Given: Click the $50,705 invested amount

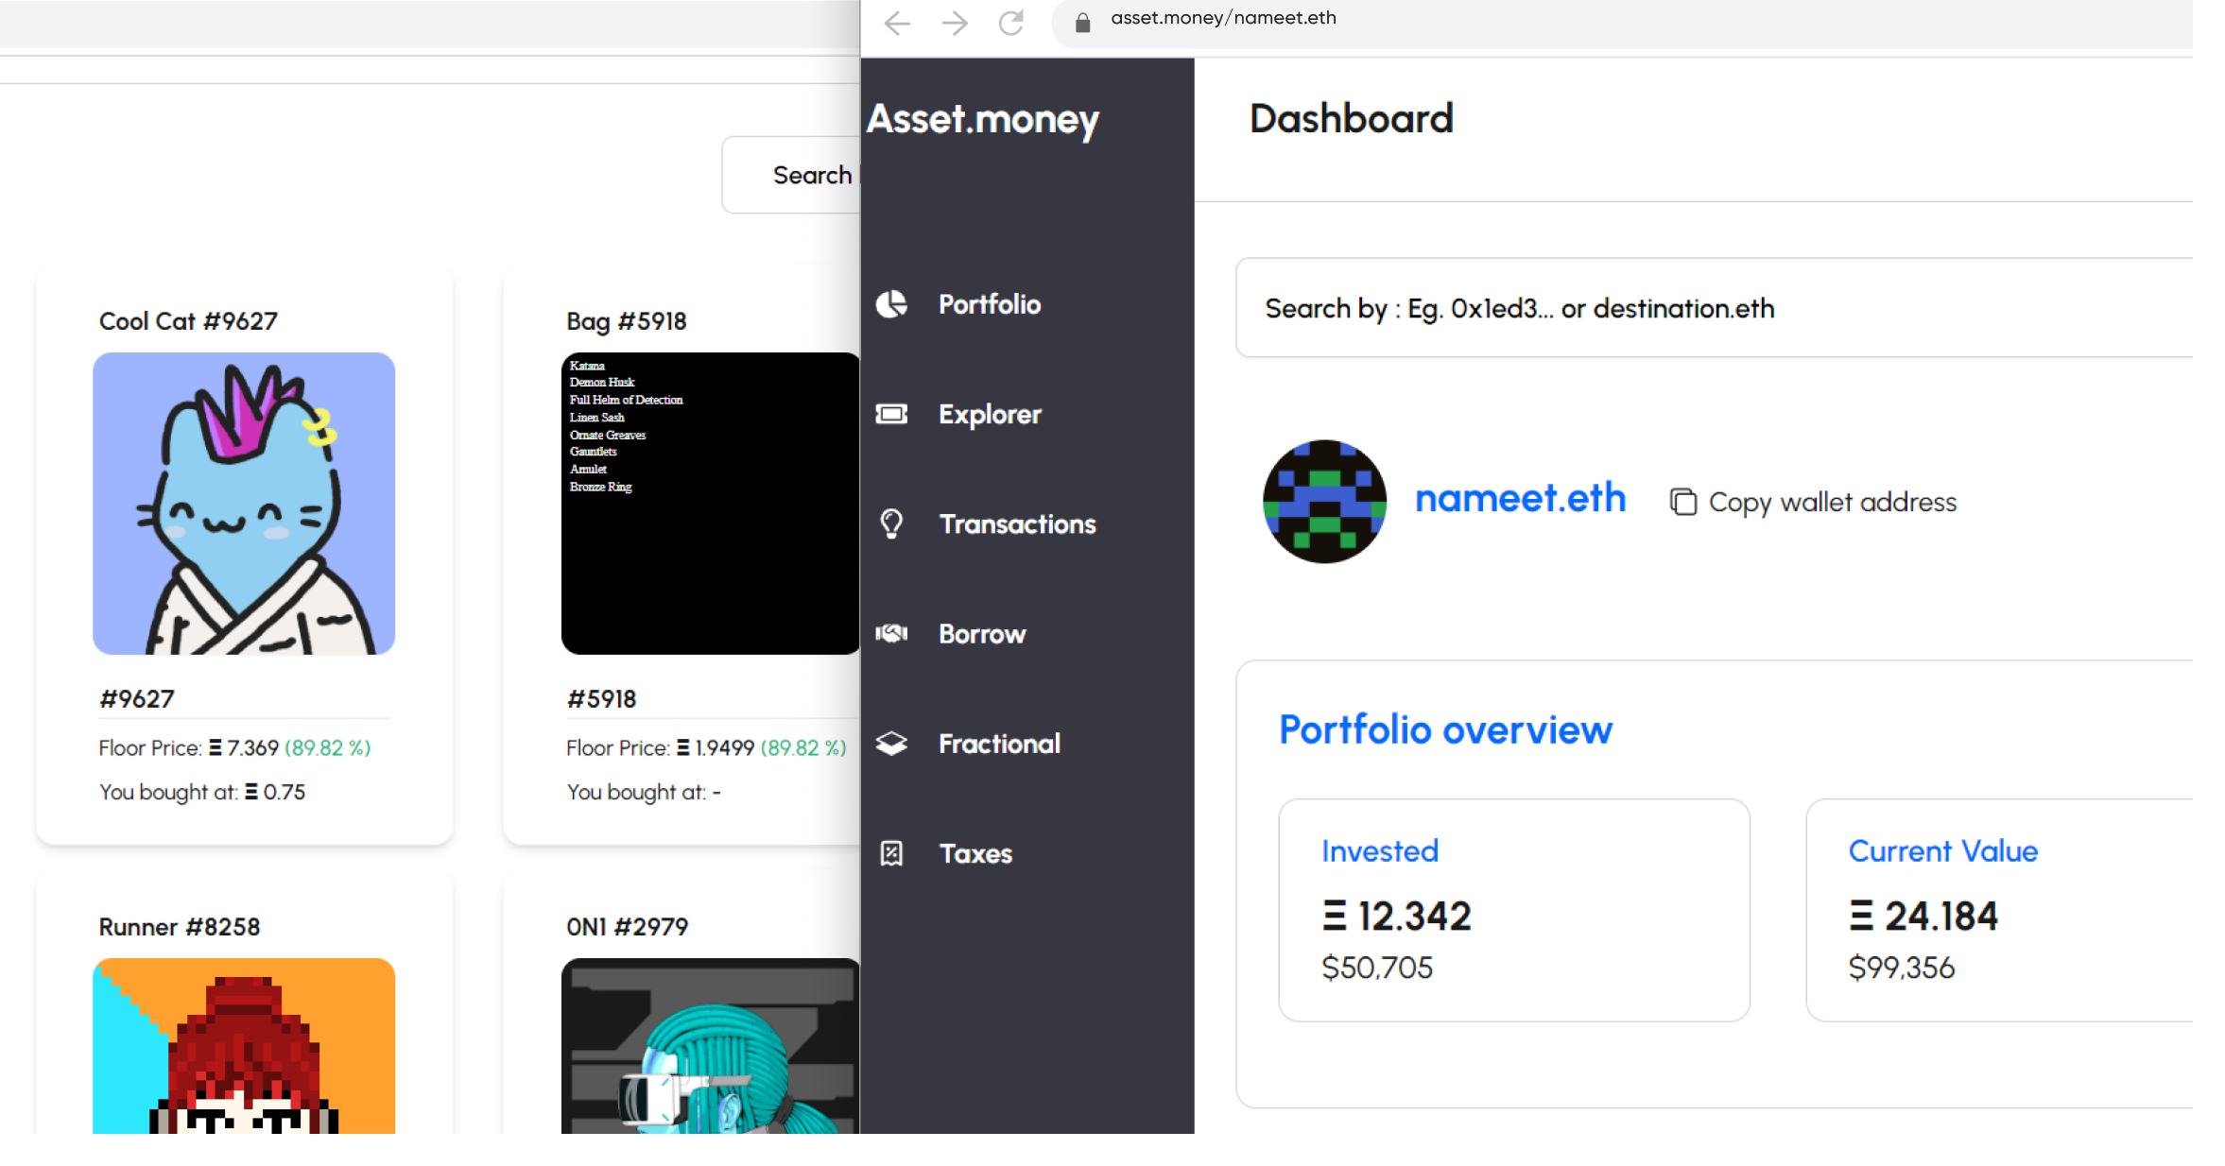Looking at the screenshot, I should click(x=1377, y=968).
